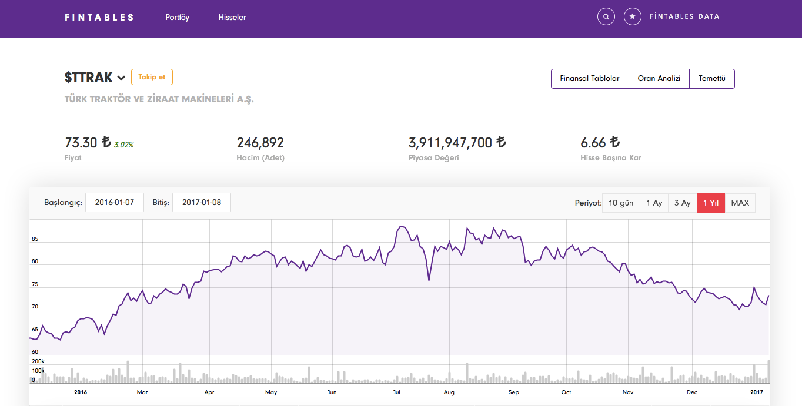Open the search icon in header
Image resolution: width=802 pixels, height=406 pixels.
click(606, 16)
